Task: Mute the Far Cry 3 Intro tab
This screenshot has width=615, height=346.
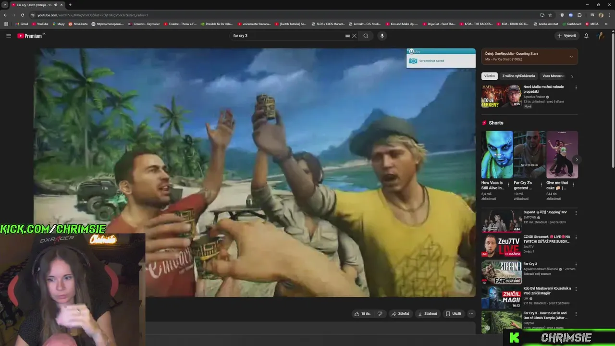Action: [56, 5]
